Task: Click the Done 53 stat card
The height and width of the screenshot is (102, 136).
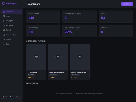Action: [116, 17]
